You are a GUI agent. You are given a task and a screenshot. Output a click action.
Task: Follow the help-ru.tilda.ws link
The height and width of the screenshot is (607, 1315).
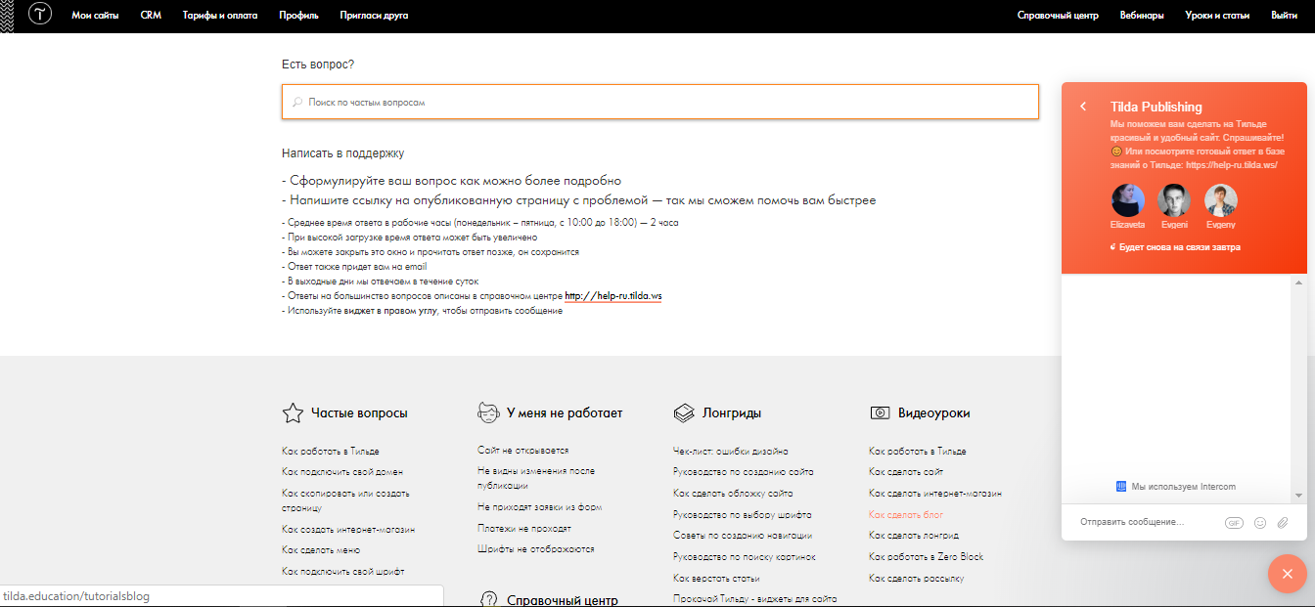(612, 295)
